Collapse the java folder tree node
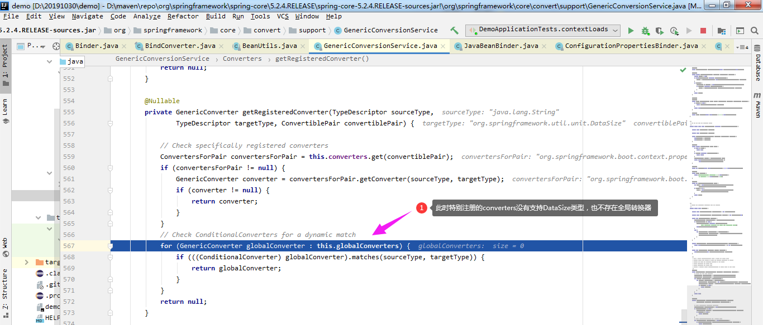The width and height of the screenshot is (763, 325). point(50,61)
